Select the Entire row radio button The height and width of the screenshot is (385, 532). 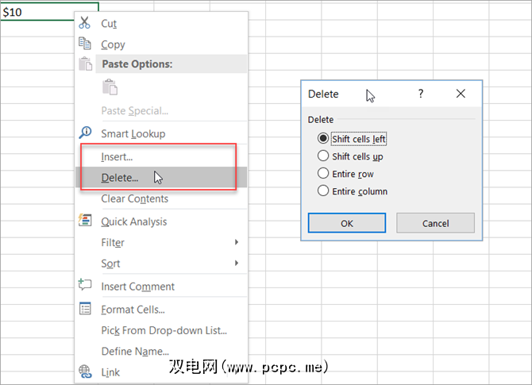(323, 173)
